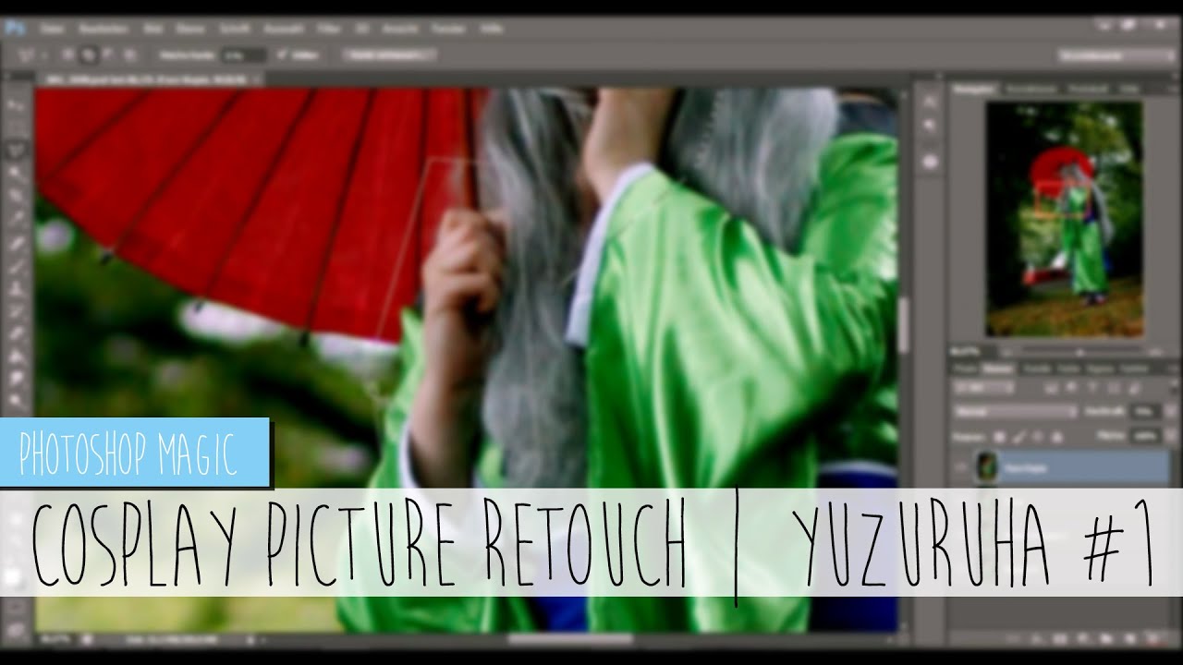The image size is (1183, 665).
Task: Select the Gradient tool
Action: [17, 357]
